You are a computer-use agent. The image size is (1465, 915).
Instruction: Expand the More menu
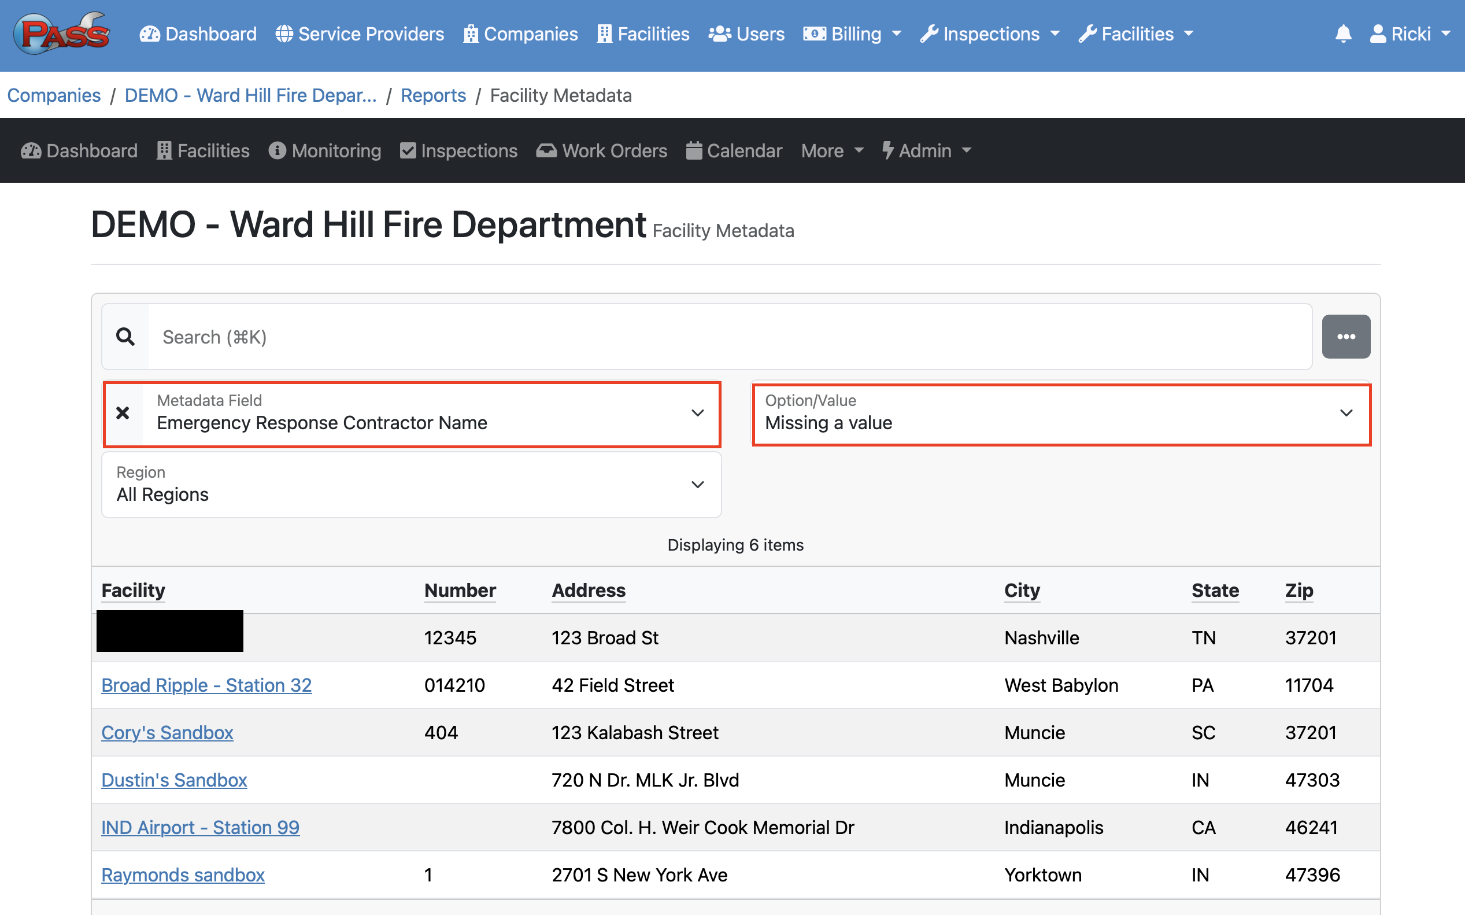tap(832, 151)
